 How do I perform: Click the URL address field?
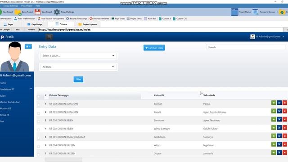[161, 30]
